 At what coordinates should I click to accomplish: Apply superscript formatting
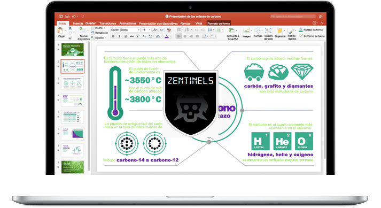(138, 36)
